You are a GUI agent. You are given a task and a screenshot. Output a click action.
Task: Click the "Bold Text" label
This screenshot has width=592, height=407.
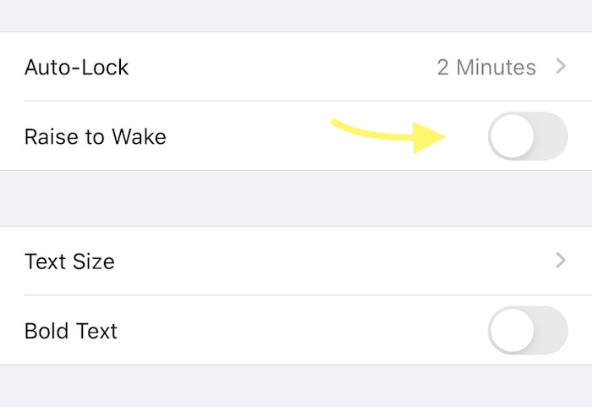pos(71,331)
